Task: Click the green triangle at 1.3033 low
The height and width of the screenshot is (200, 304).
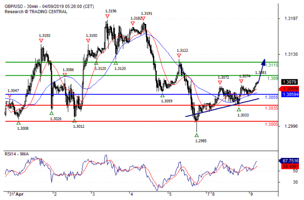Action: (239, 109)
